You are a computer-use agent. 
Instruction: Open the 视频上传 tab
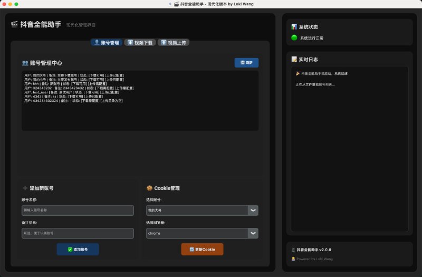(173, 42)
